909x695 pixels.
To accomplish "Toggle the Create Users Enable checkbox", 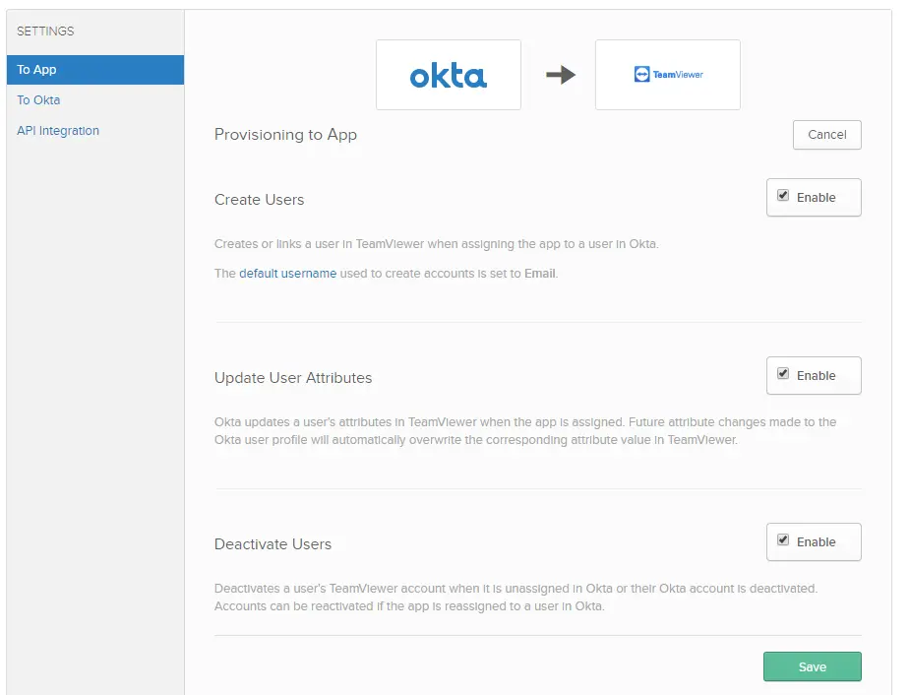I will pos(783,196).
